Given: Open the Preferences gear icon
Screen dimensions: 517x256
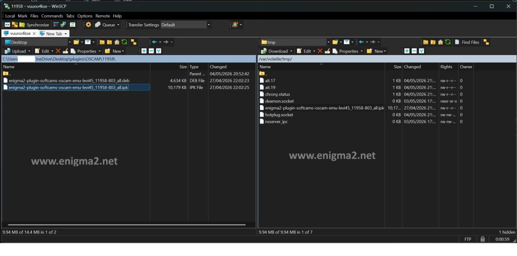Looking at the screenshot, I should pos(88,25).
